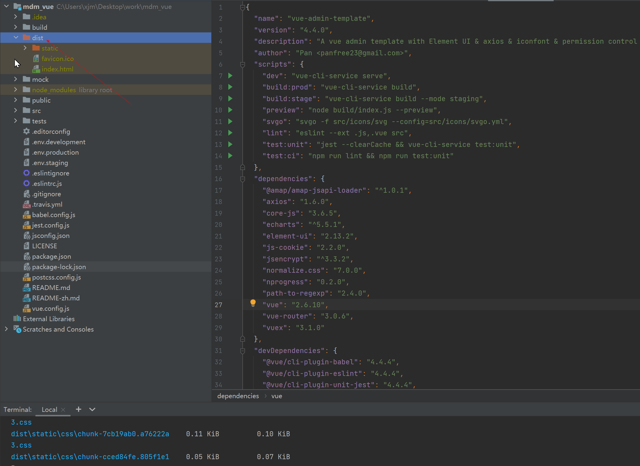Fold the "scripts" block on line 6
The image size is (640, 466).
tap(242, 64)
